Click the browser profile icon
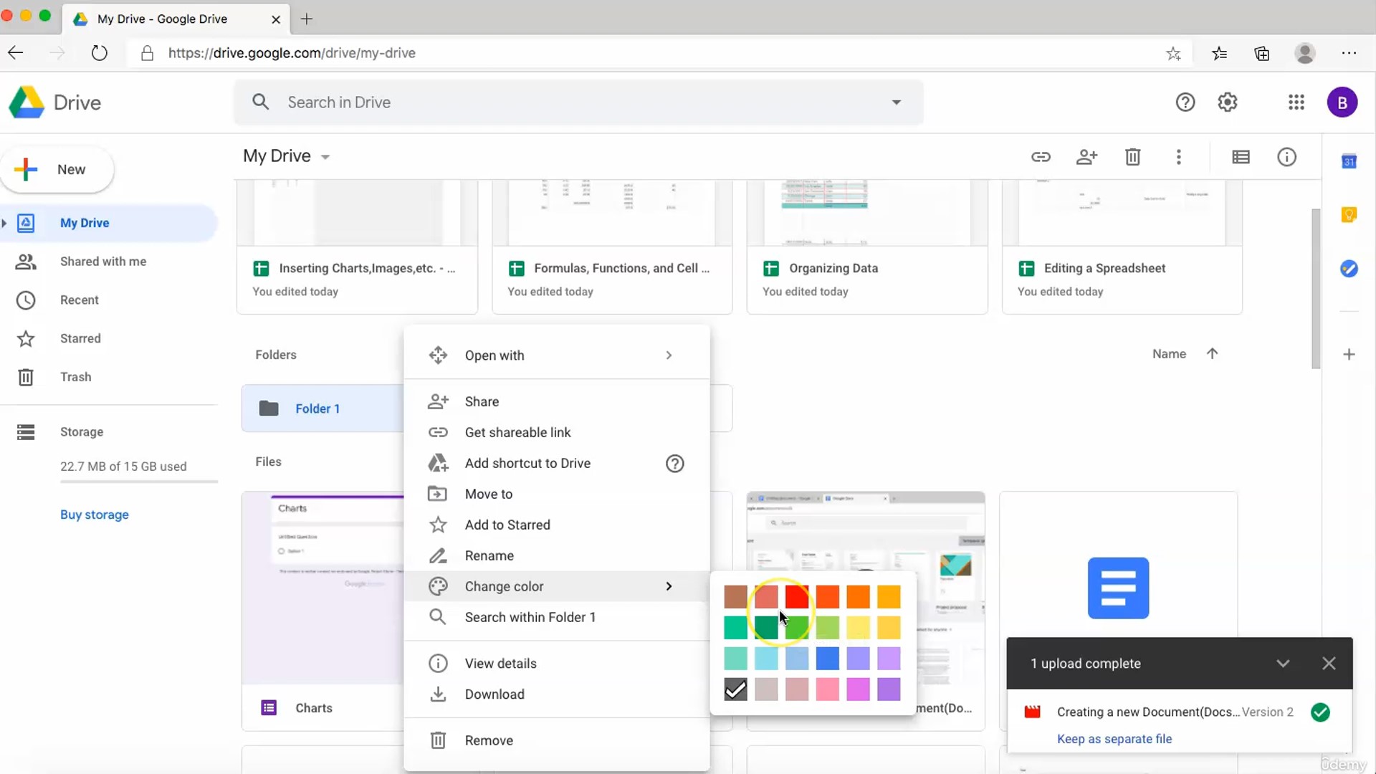Screen dimensions: 1376x774 (x=1305, y=53)
